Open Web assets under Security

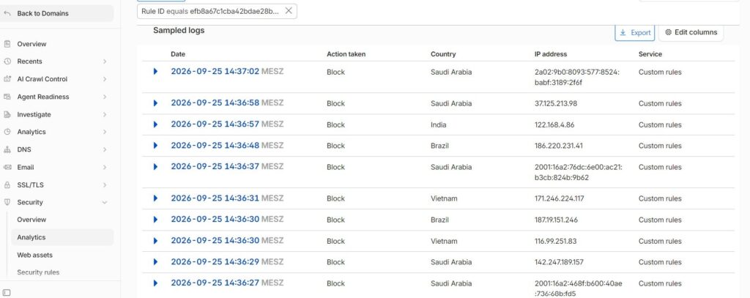coord(35,255)
